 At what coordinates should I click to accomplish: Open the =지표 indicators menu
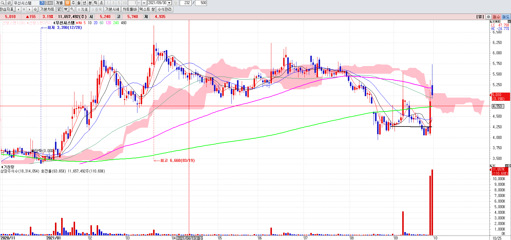83,9
